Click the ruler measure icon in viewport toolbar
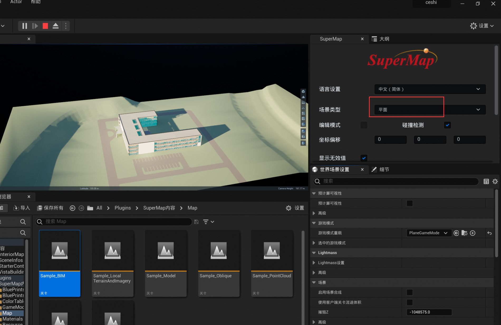The width and height of the screenshot is (501, 325). 303,102
